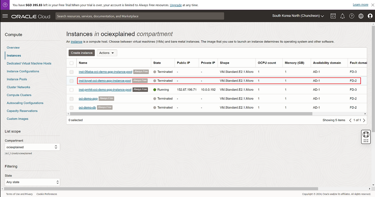This screenshot has width=375, height=197.
Task: Open the region selector South Korea North
Action: click(298, 16)
